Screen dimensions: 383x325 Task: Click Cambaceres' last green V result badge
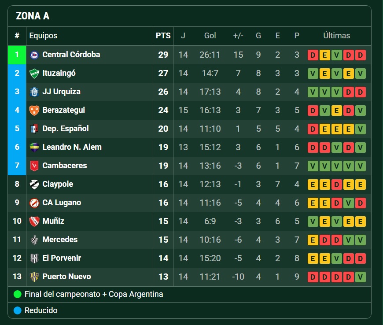tap(361, 166)
